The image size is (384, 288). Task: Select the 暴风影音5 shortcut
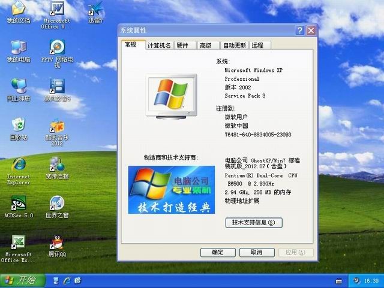58,90
